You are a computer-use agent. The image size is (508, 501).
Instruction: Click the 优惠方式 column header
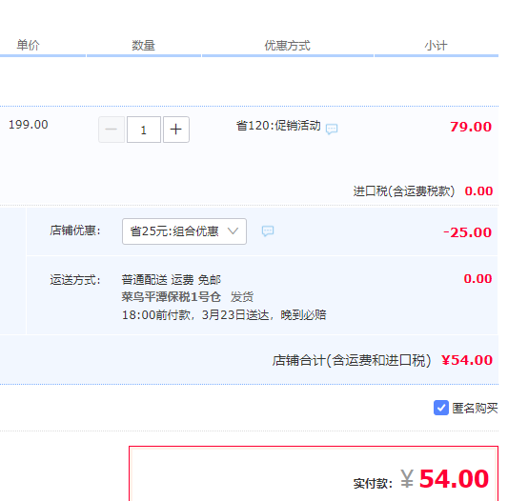click(x=288, y=46)
